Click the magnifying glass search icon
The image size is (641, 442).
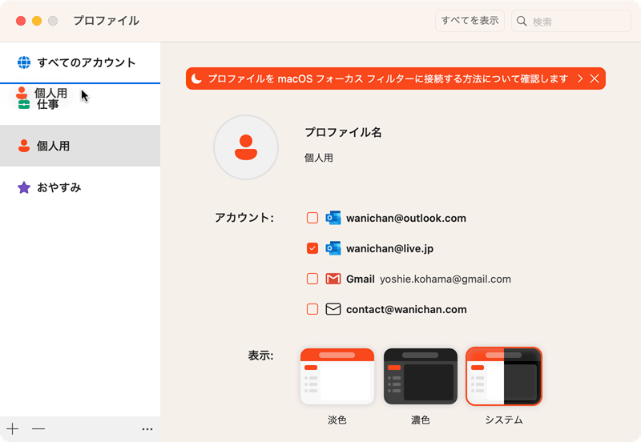(522, 21)
